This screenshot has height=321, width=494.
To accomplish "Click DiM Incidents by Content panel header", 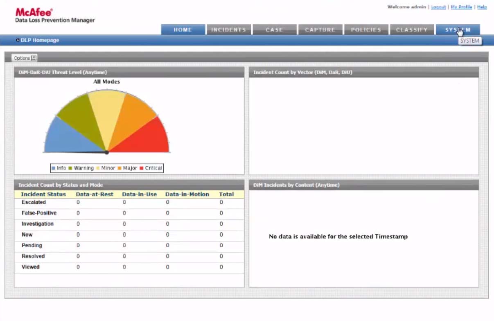I will tap(363, 185).
